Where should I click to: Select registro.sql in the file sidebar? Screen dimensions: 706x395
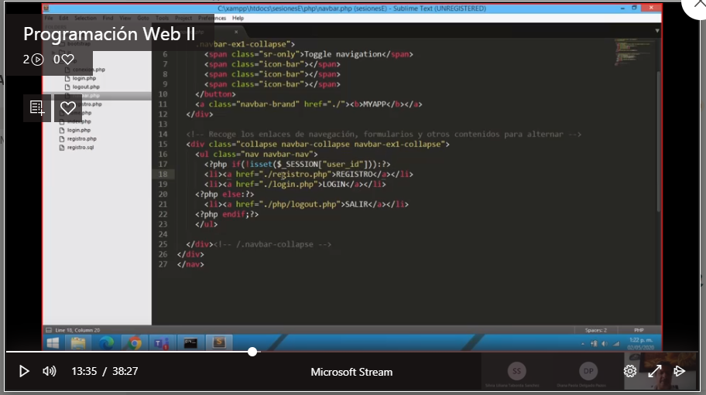(x=80, y=147)
